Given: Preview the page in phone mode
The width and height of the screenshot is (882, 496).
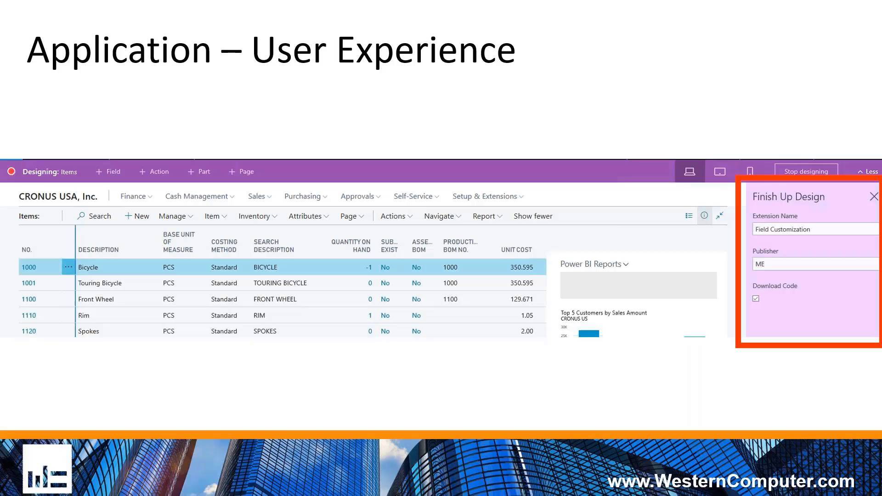Looking at the screenshot, I should (750, 171).
